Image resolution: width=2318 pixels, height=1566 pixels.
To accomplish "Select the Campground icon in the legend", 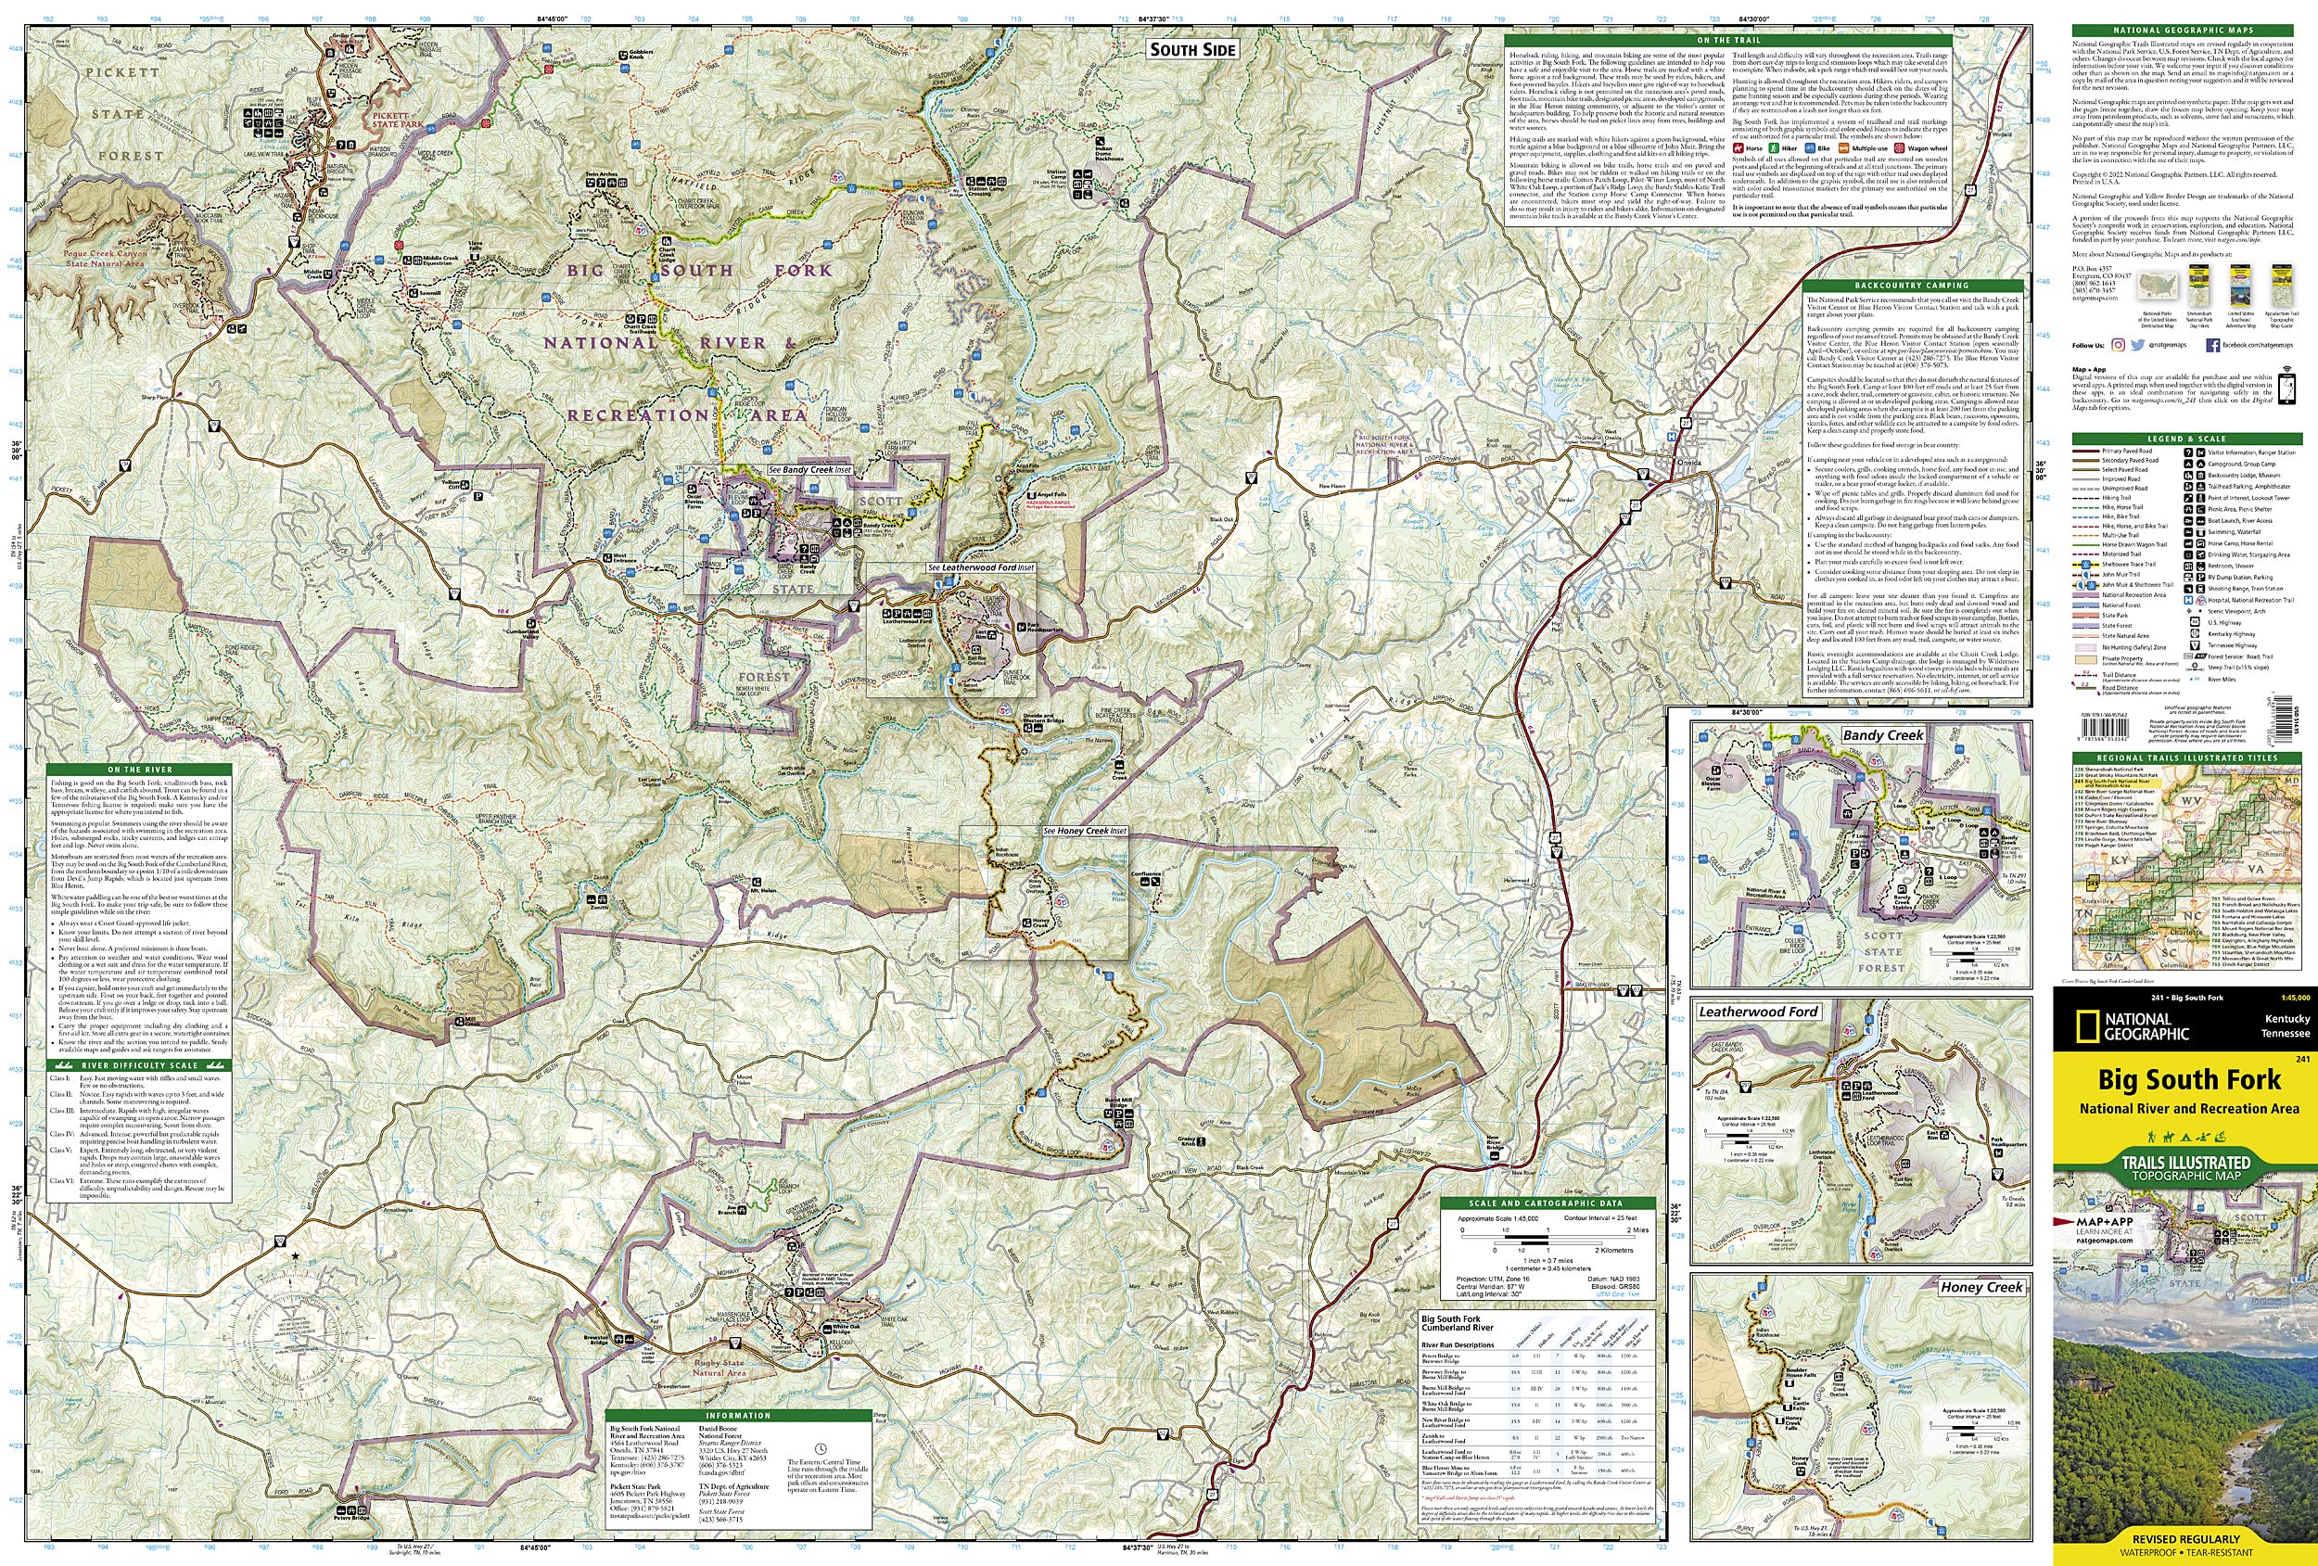I will (2188, 465).
